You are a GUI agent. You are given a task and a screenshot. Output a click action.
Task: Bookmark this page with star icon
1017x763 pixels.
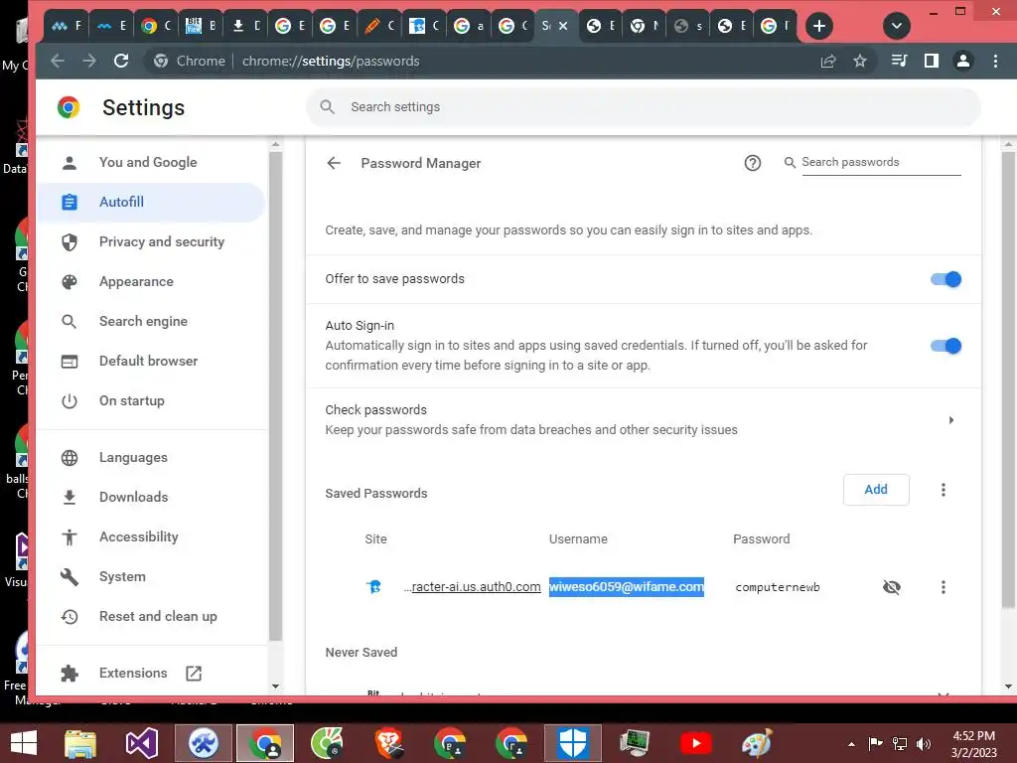point(860,61)
